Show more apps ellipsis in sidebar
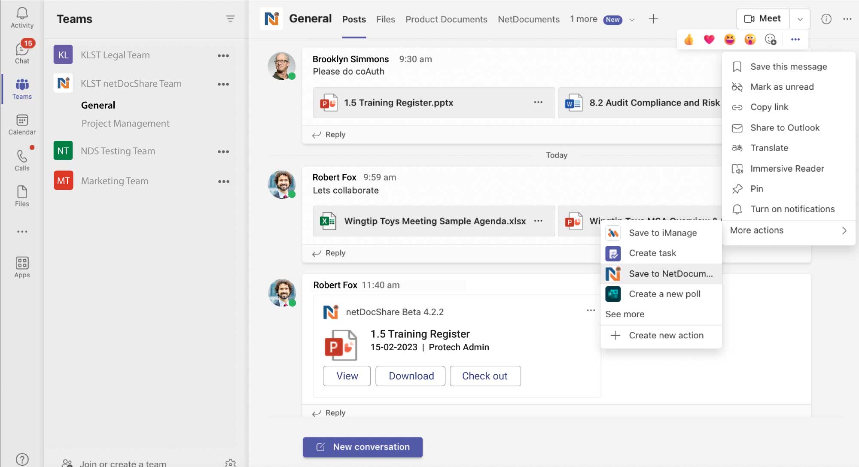This screenshot has width=859, height=467. (22, 232)
